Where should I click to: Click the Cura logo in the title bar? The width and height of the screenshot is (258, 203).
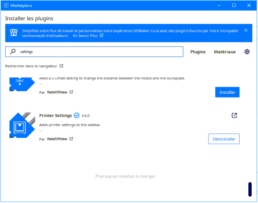pyautogui.click(x=6, y=5)
